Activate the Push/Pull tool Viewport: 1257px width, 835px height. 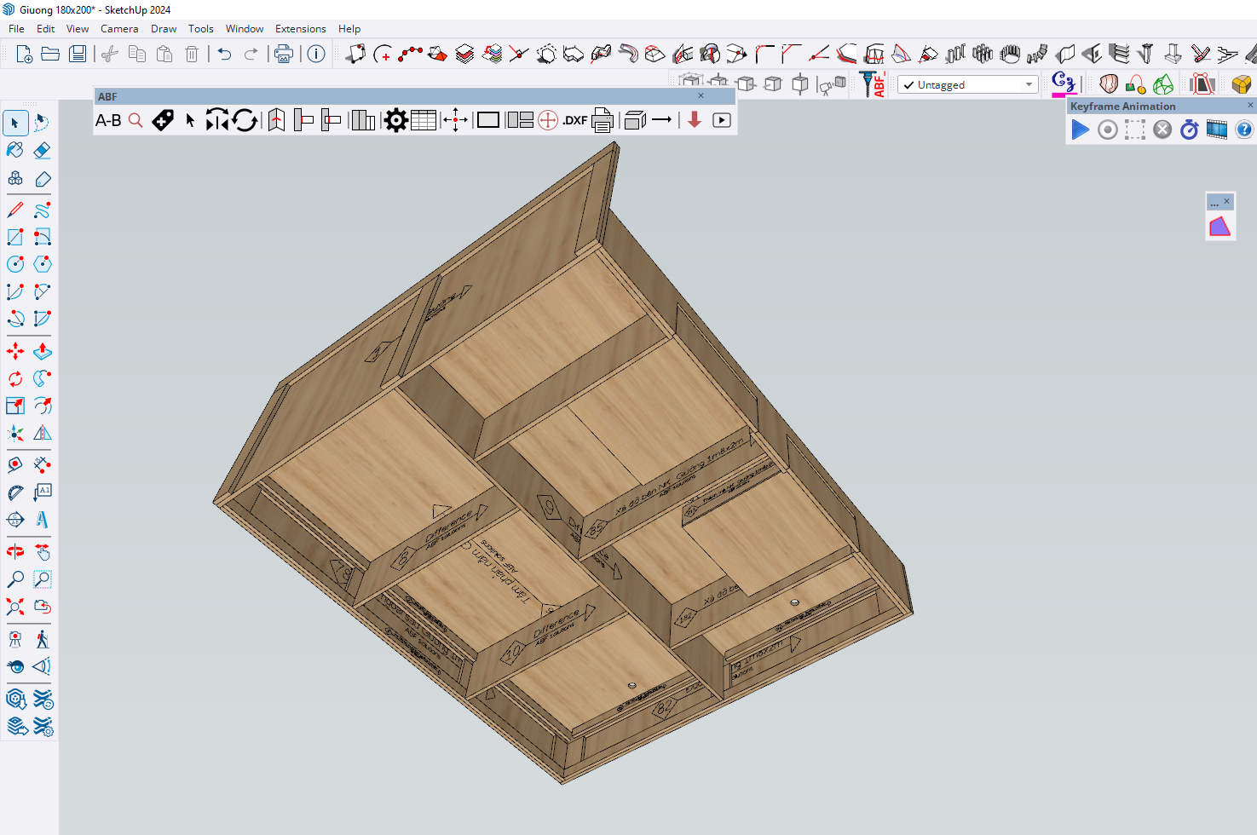click(x=42, y=351)
